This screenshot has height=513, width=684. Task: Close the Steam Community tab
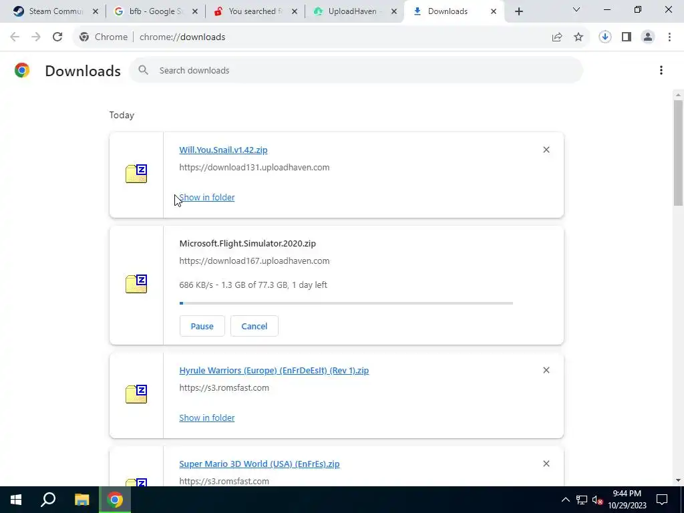(96, 11)
